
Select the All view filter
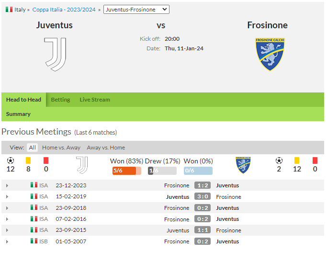[x=33, y=148]
